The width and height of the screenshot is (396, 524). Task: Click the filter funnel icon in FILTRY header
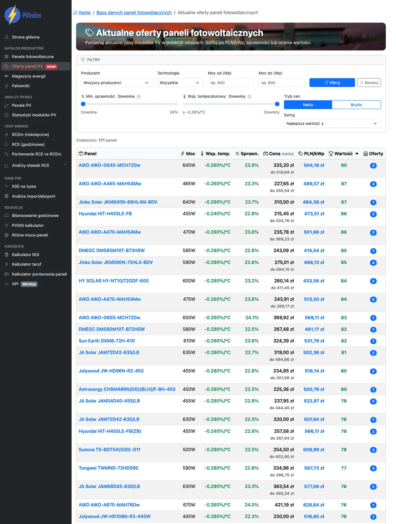tap(83, 60)
